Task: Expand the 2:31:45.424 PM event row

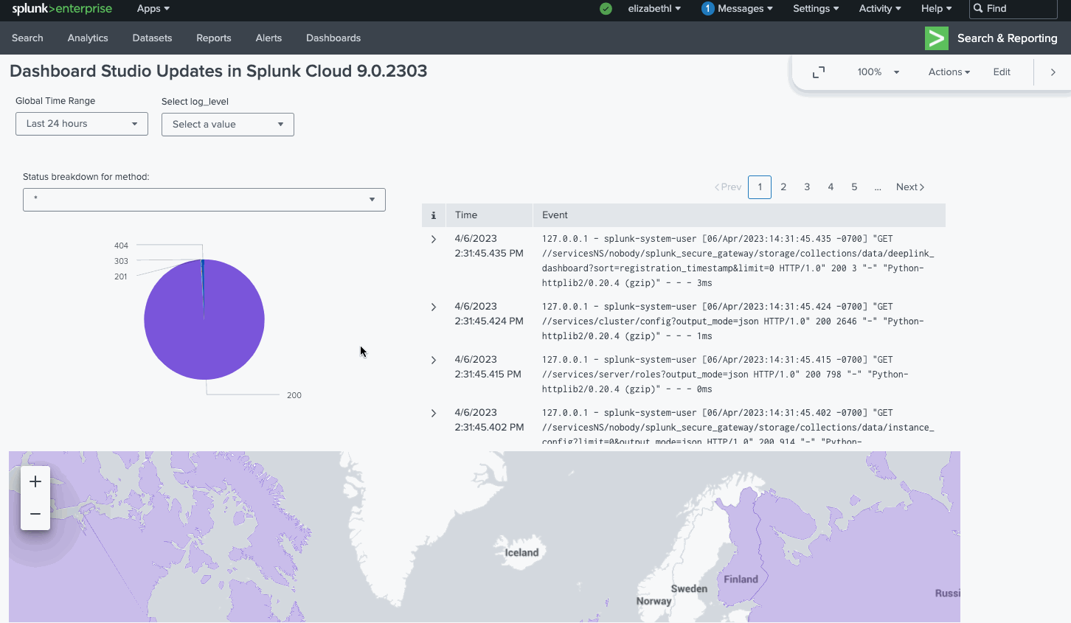Action: [434, 307]
